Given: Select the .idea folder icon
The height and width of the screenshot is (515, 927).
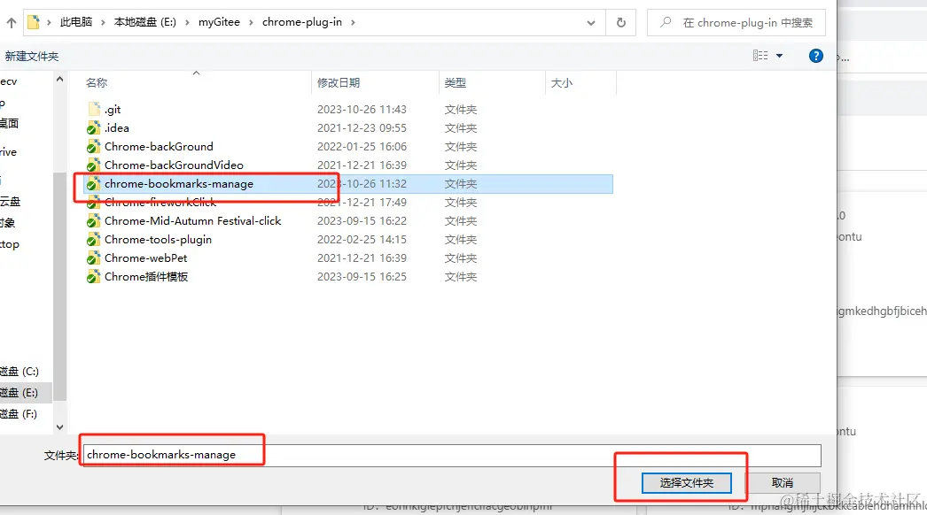Looking at the screenshot, I should pos(93,128).
